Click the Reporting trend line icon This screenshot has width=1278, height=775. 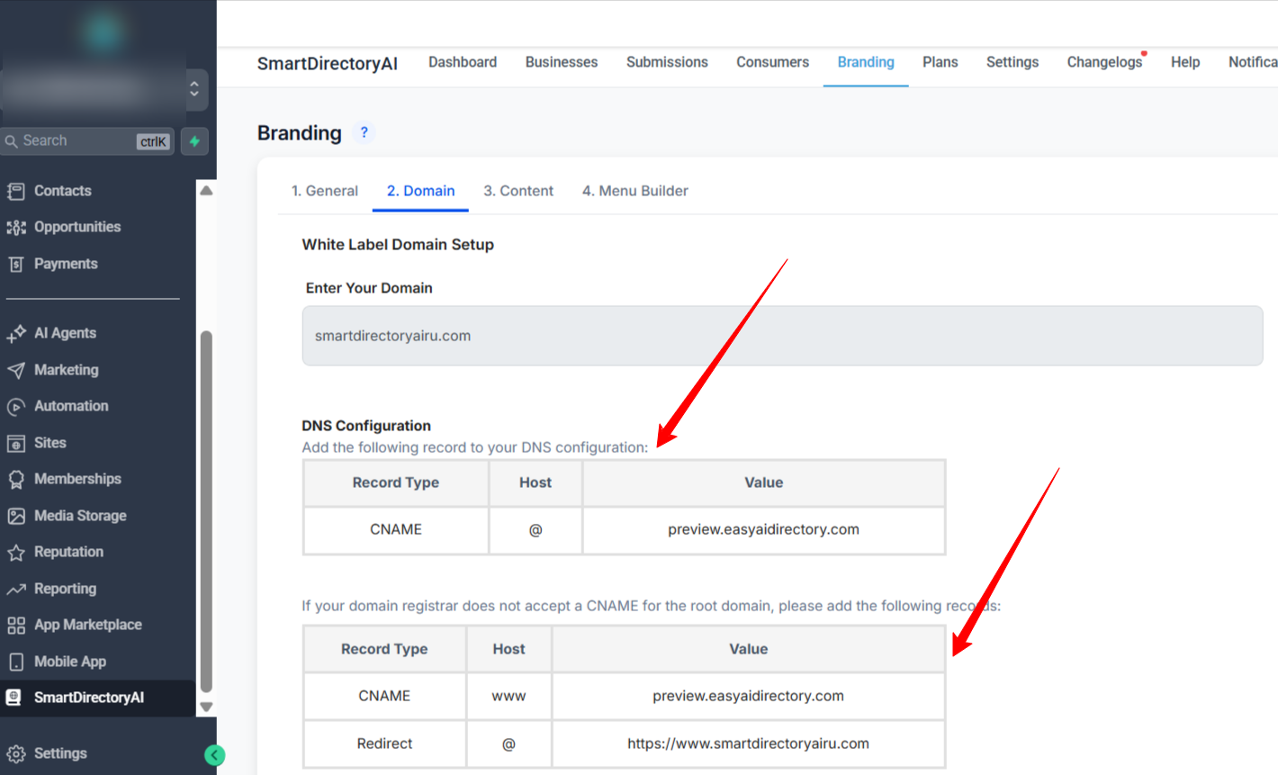click(x=15, y=589)
